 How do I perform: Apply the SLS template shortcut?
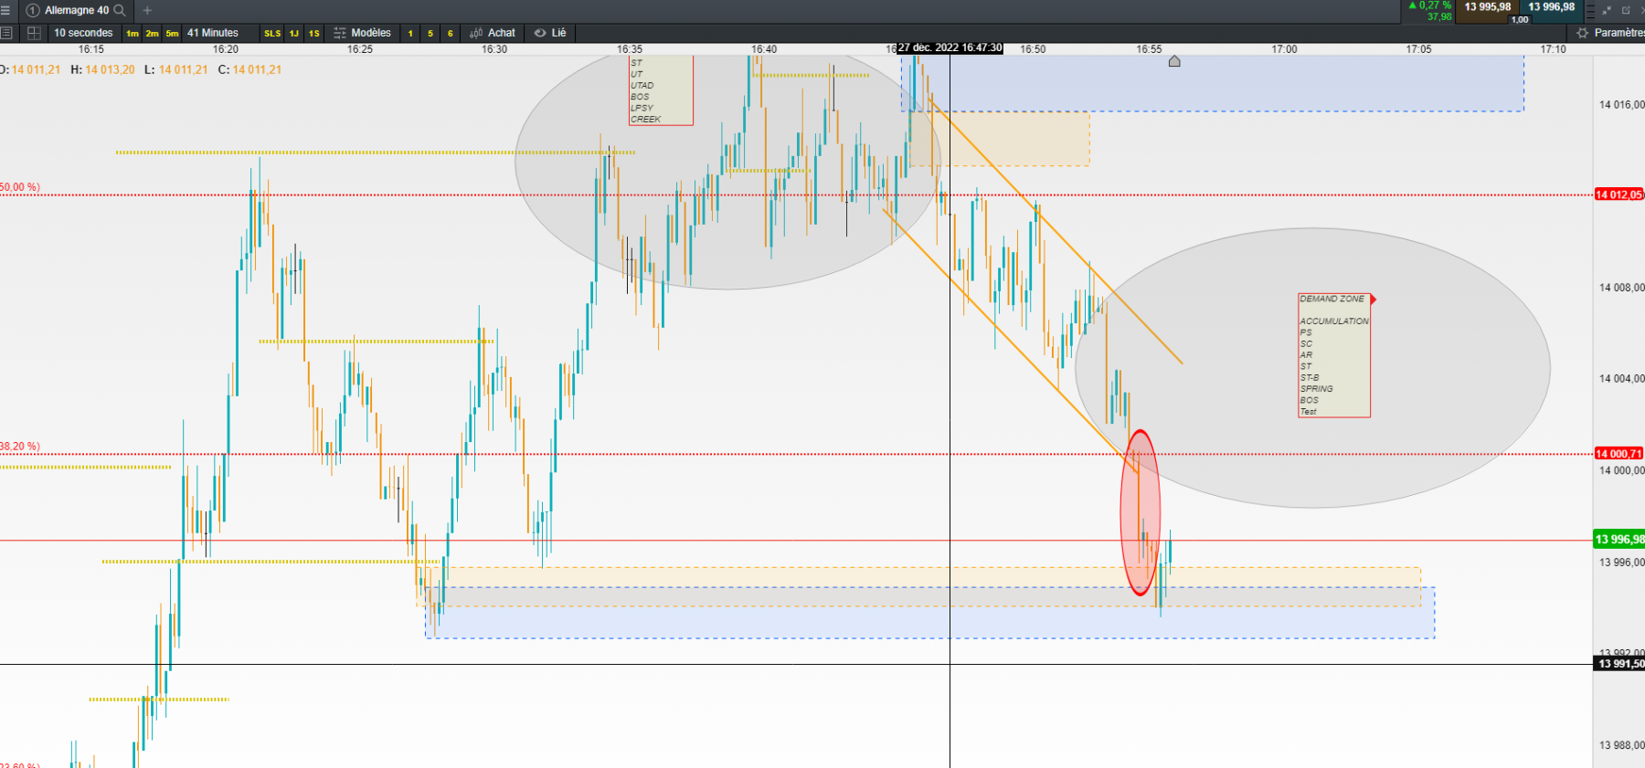272,34
